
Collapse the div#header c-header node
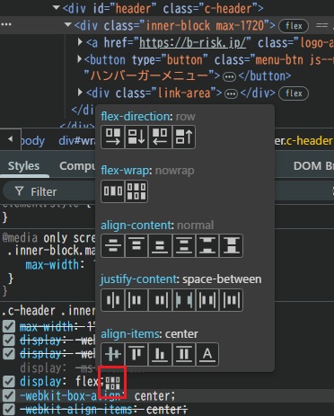[x=57, y=8]
